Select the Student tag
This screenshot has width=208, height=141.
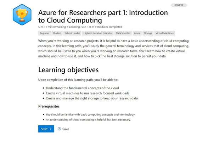[57, 33]
